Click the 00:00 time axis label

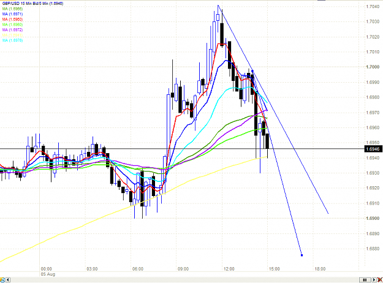(x=46, y=269)
